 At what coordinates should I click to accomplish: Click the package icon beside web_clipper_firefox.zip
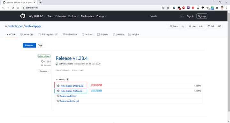click(x=58, y=91)
